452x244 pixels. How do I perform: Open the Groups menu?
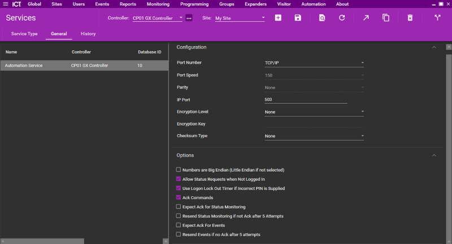(227, 4)
